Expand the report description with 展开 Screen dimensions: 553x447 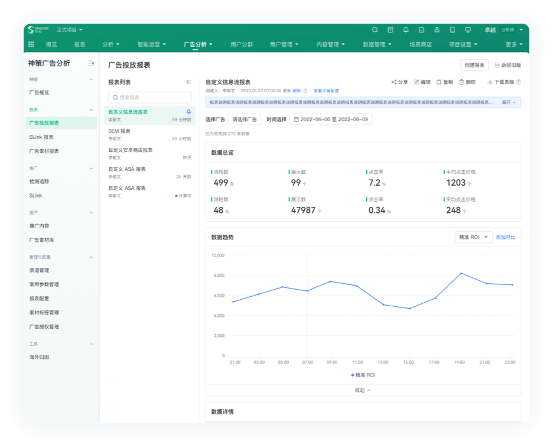509,102
